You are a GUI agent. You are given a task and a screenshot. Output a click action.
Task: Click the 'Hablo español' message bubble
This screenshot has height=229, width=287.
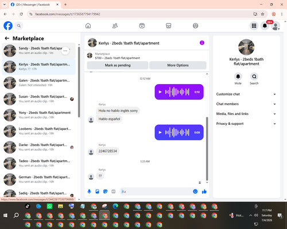(109, 119)
